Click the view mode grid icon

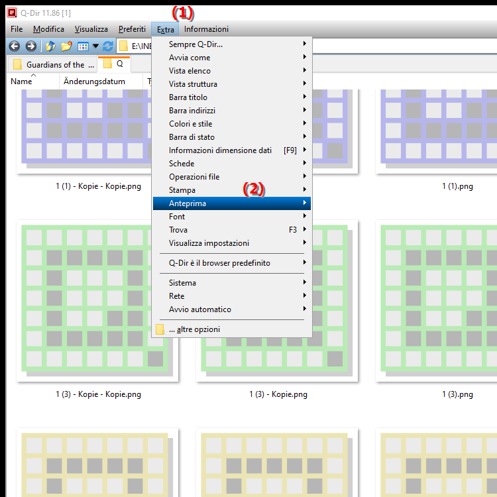click(83, 46)
